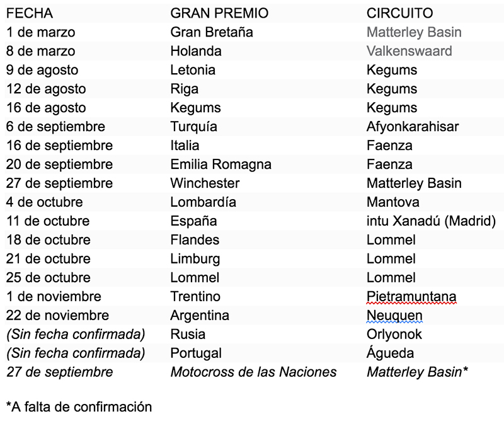This screenshot has height=421, width=504.
Task: Click the Águeda circuit cell
Action: pyautogui.click(x=391, y=353)
